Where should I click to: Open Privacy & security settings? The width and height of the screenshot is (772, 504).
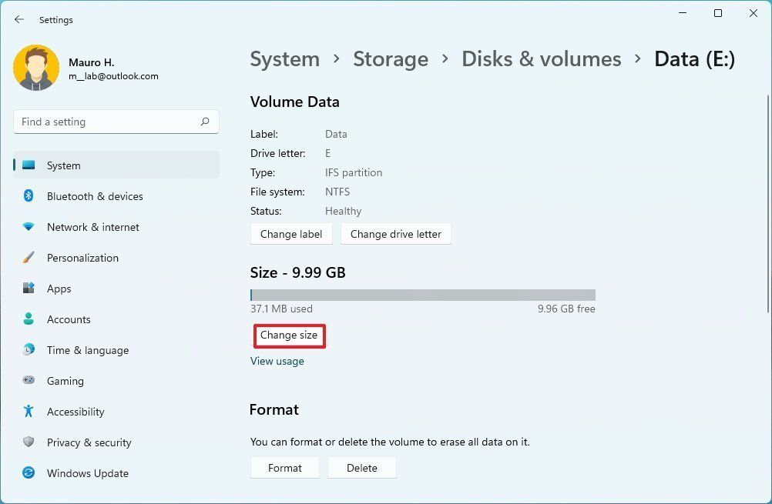point(89,442)
